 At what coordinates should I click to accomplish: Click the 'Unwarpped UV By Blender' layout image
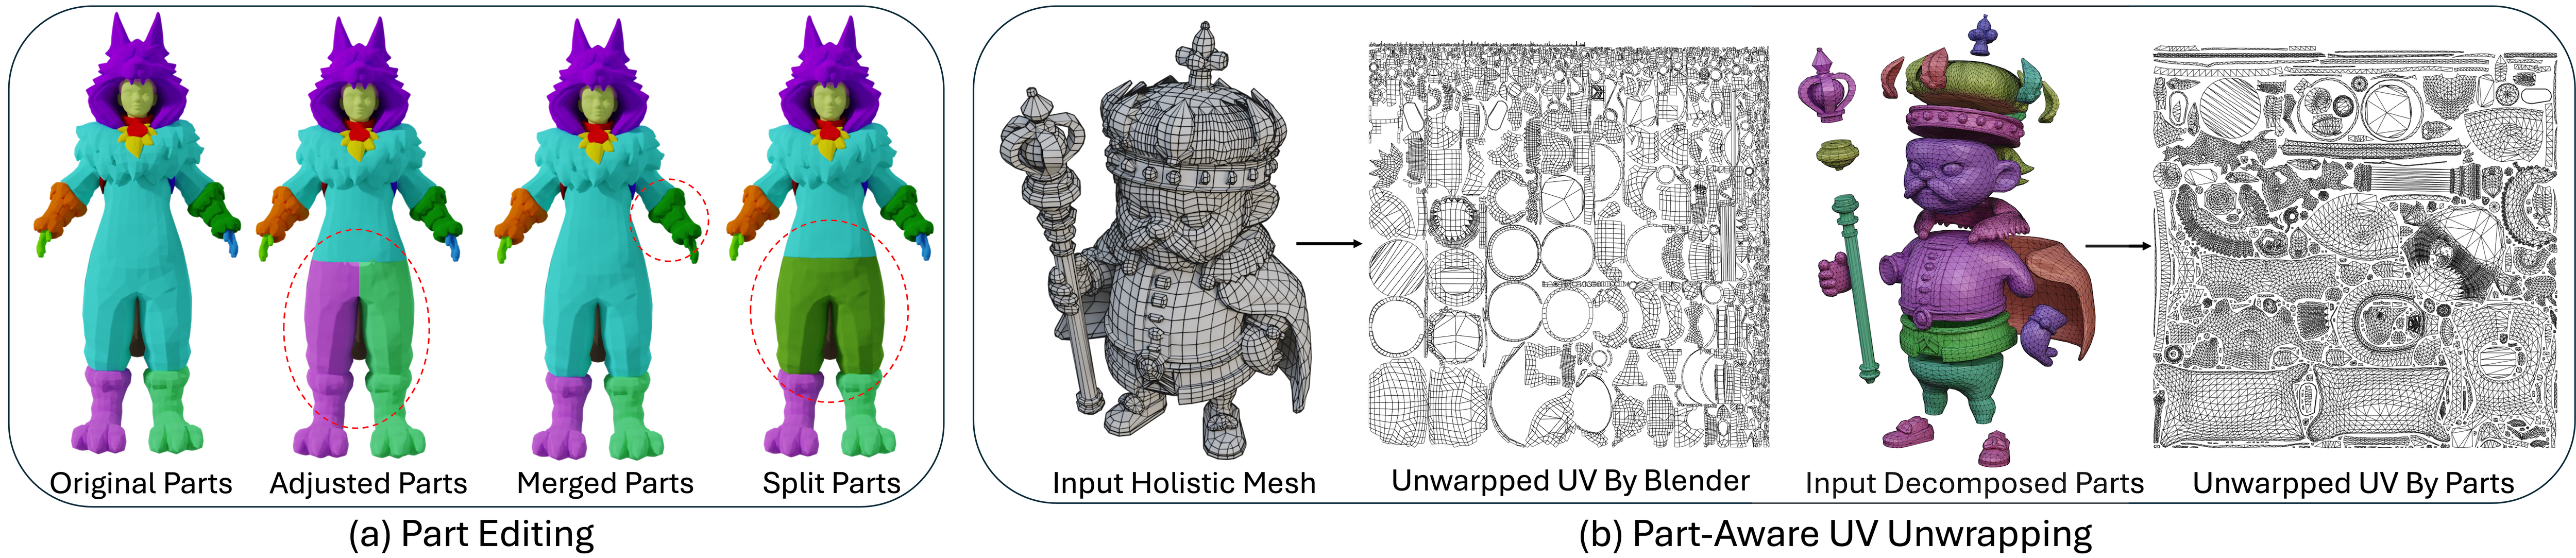(1569, 245)
